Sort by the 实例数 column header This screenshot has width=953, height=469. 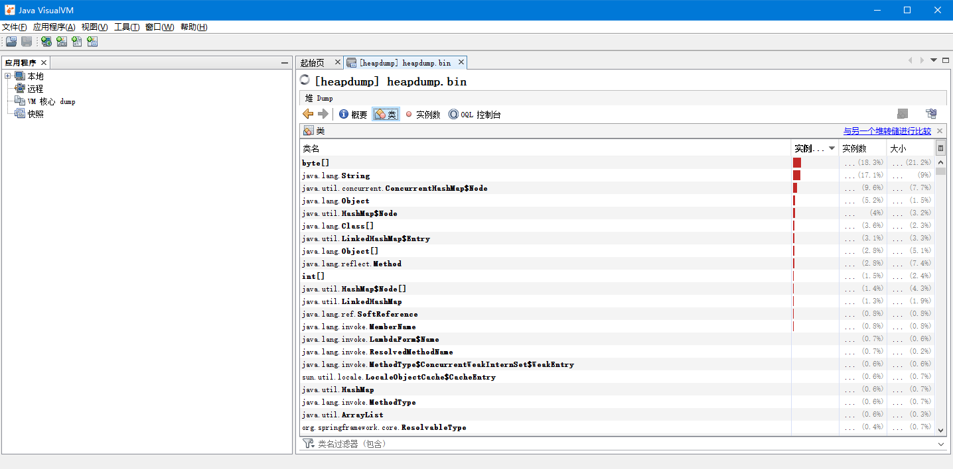[863, 148]
